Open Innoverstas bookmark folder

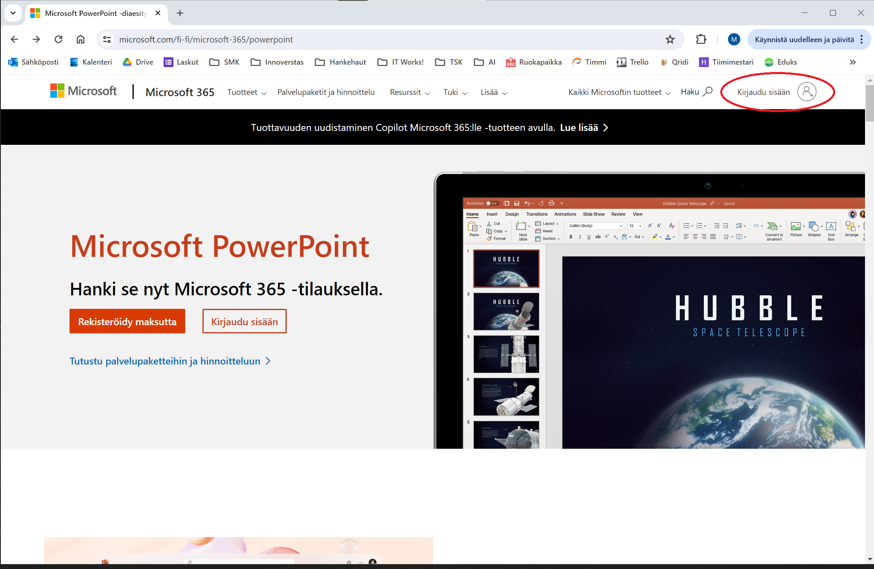coord(277,62)
